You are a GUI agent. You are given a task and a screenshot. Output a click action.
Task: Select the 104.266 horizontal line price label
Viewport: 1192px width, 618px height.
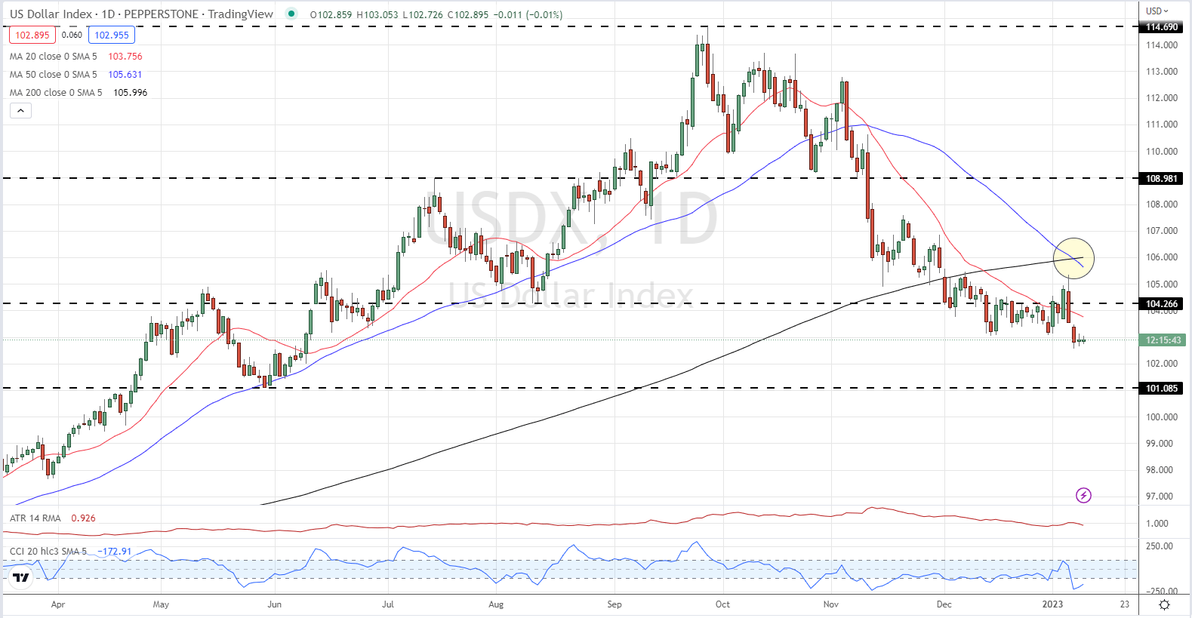1162,304
